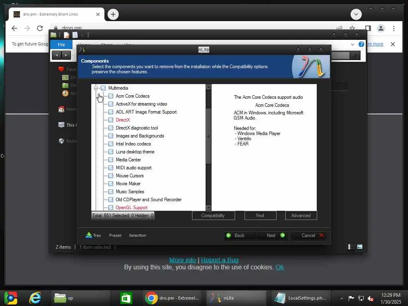This screenshot has height=306, width=408.
Task: Open Chrome profile avatar
Action: pos(381,28)
